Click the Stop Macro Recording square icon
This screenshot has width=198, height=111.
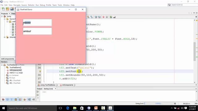coord(107,17)
